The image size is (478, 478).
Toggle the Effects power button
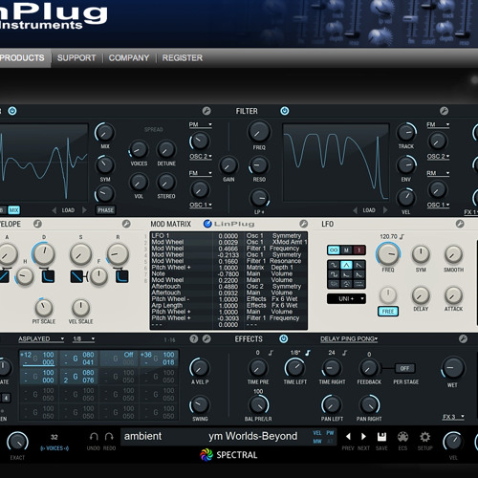tap(283, 338)
